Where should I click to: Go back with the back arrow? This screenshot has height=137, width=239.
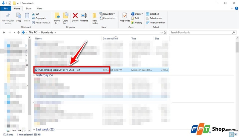point(4,33)
